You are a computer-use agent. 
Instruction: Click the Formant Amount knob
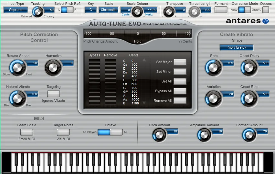point(249,135)
